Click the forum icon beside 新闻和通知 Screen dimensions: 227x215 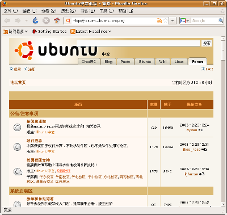[x=17, y=127]
